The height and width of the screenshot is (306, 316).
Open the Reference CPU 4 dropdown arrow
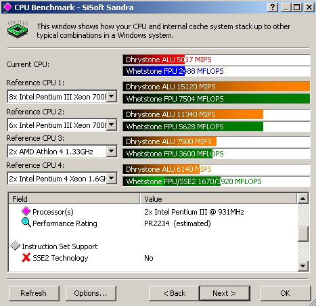tap(112, 179)
